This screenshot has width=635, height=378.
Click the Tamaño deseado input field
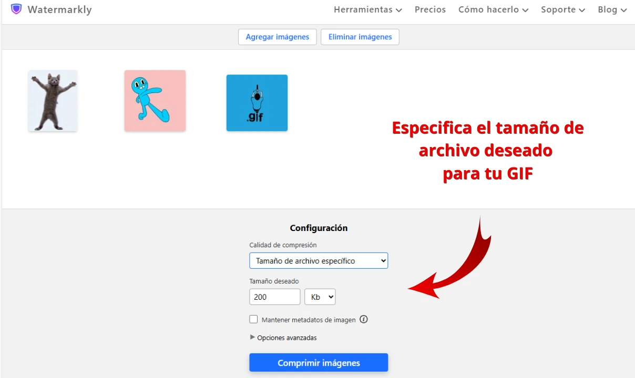(274, 297)
